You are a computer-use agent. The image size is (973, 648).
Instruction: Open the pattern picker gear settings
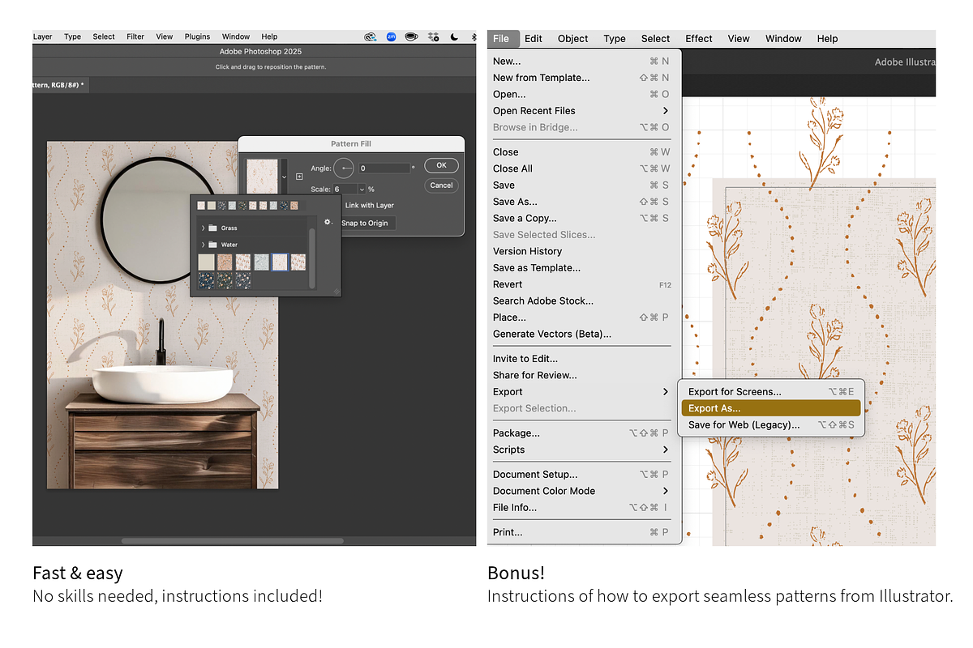[x=328, y=222]
